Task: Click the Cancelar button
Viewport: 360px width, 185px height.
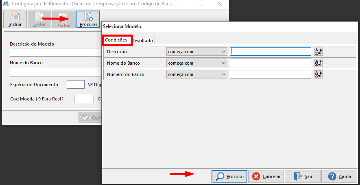Action: [x=266, y=176]
